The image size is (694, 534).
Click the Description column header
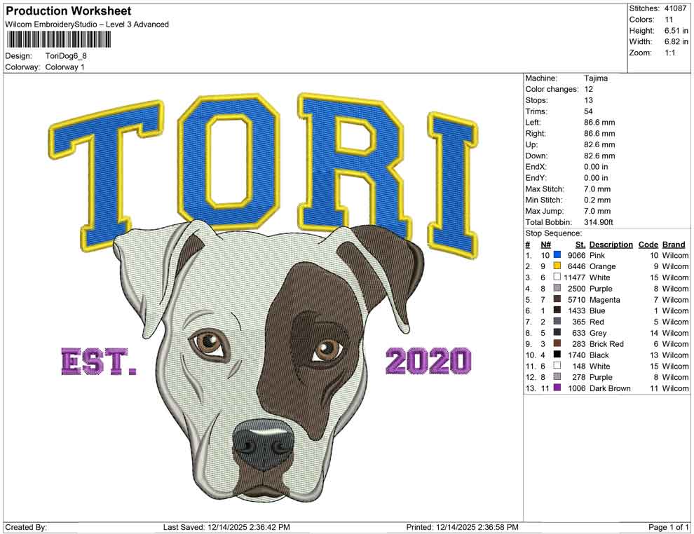tap(611, 244)
